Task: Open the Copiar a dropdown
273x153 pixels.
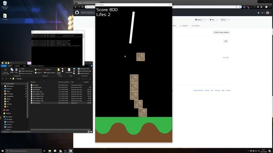Action: 38,73
